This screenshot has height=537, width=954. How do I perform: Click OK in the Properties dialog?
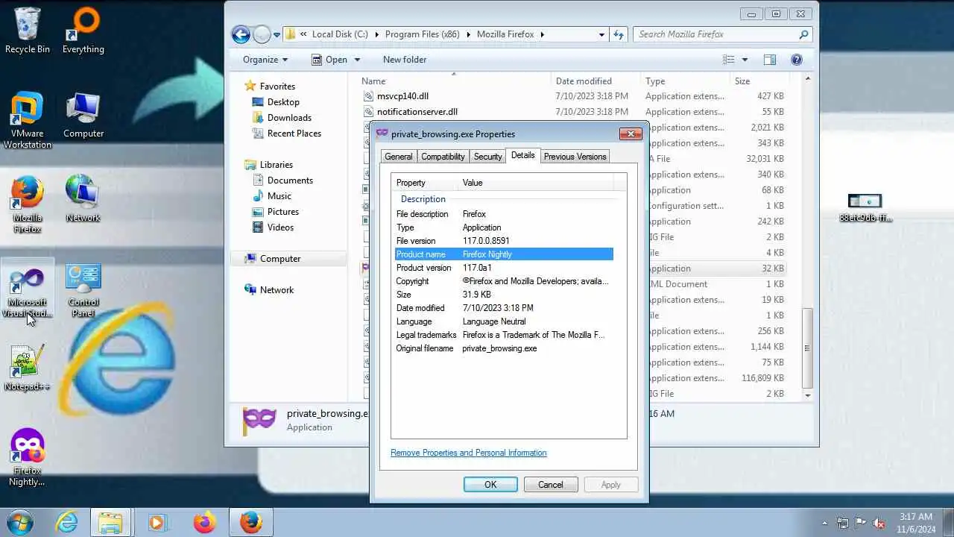pos(490,485)
